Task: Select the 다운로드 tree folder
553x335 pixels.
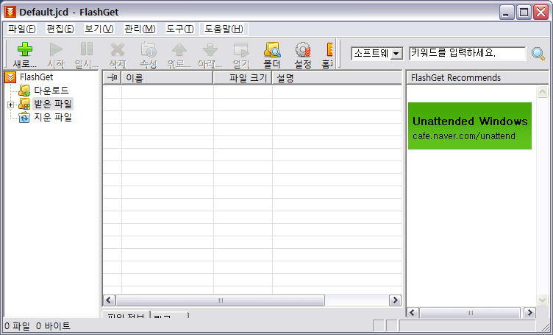Action: [x=51, y=91]
